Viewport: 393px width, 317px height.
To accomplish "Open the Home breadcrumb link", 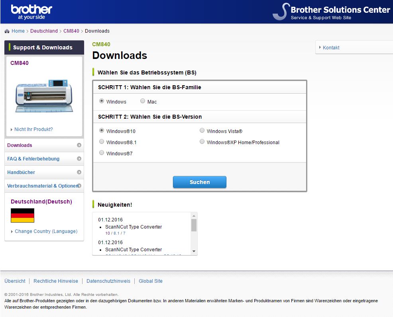I will 18,31.
